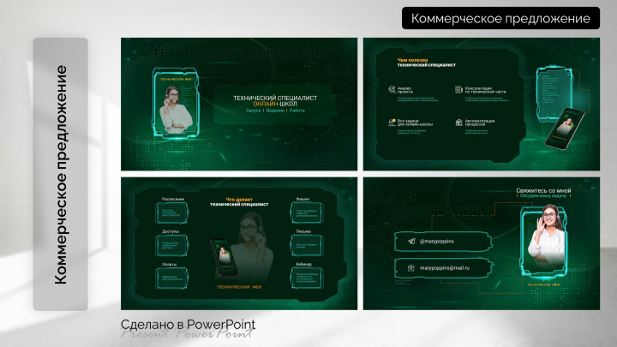Open the @marypoppins contact field
The height and width of the screenshot is (347, 617).
443,241
